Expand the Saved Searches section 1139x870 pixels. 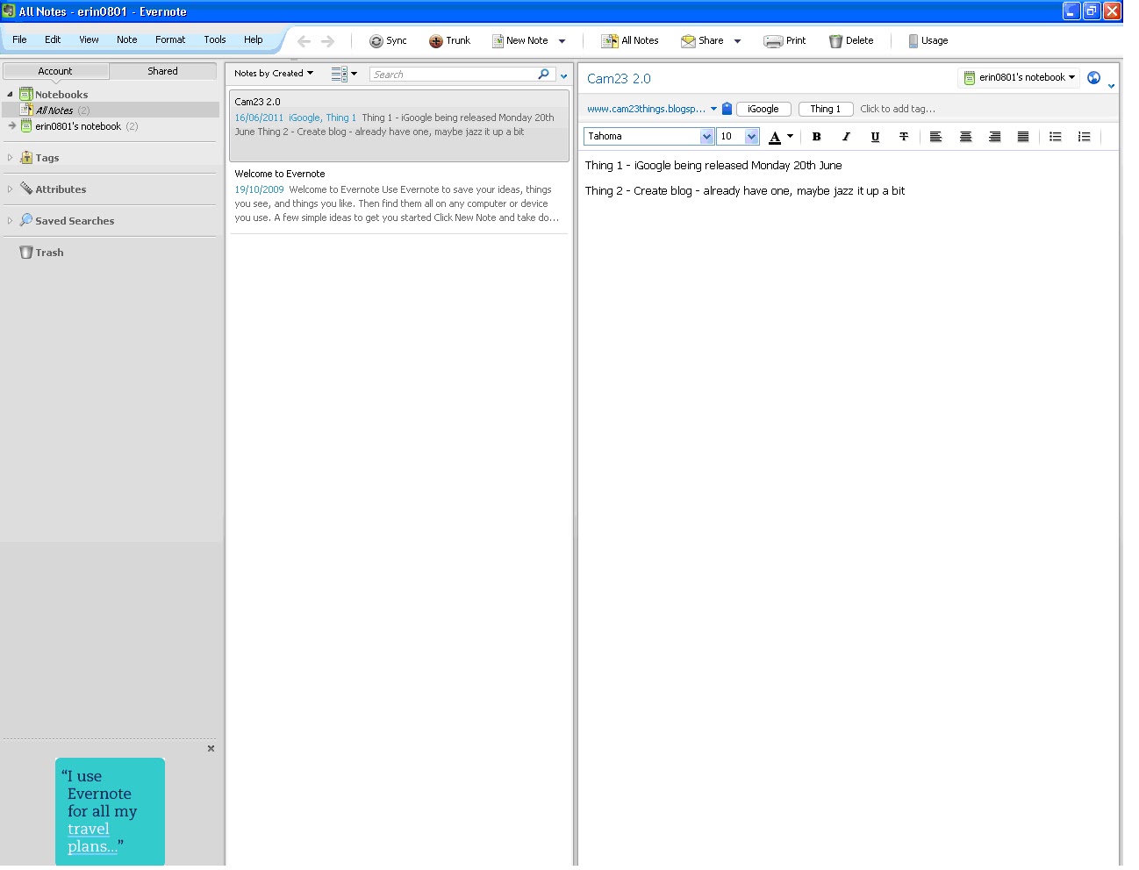click(10, 221)
